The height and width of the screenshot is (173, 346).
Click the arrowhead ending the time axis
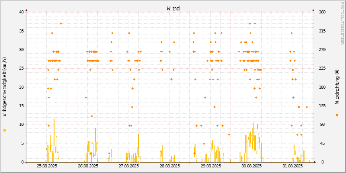(315, 162)
